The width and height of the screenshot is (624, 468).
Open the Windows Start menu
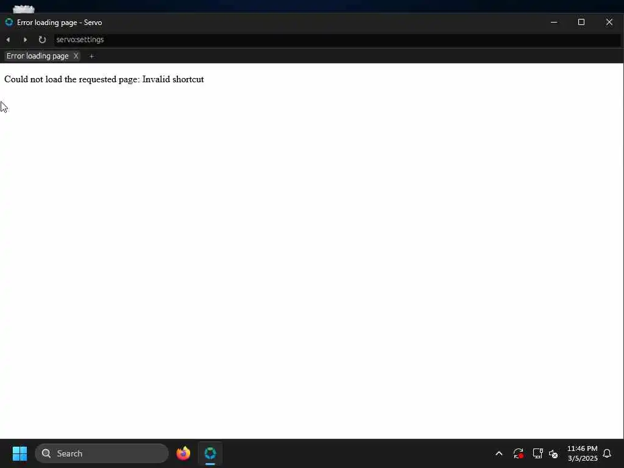(x=19, y=453)
